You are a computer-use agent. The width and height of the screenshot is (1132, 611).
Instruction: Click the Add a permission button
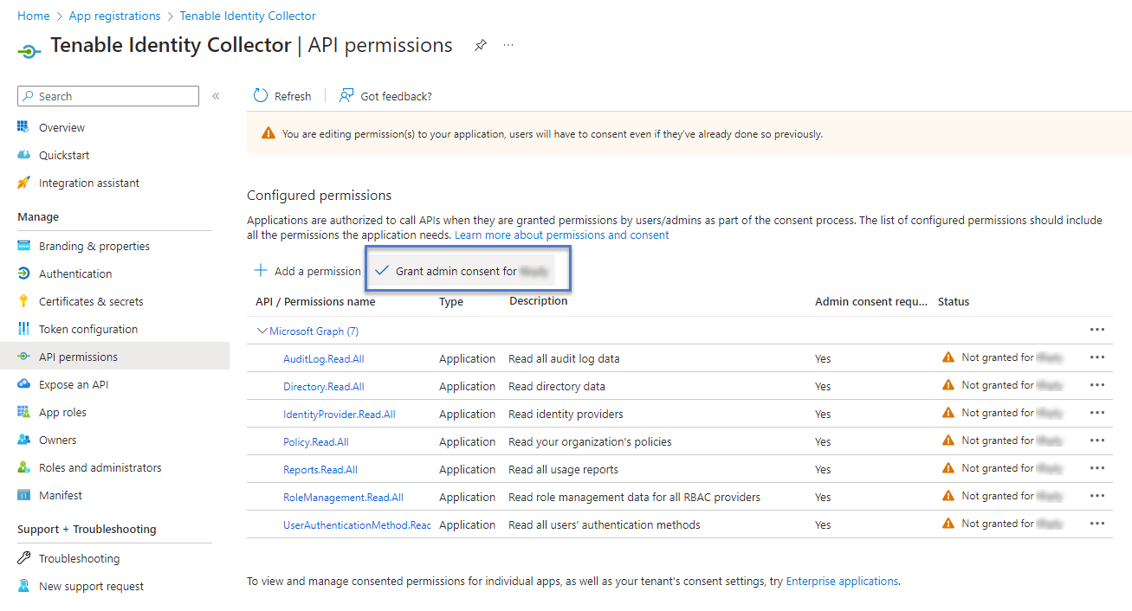pos(307,271)
